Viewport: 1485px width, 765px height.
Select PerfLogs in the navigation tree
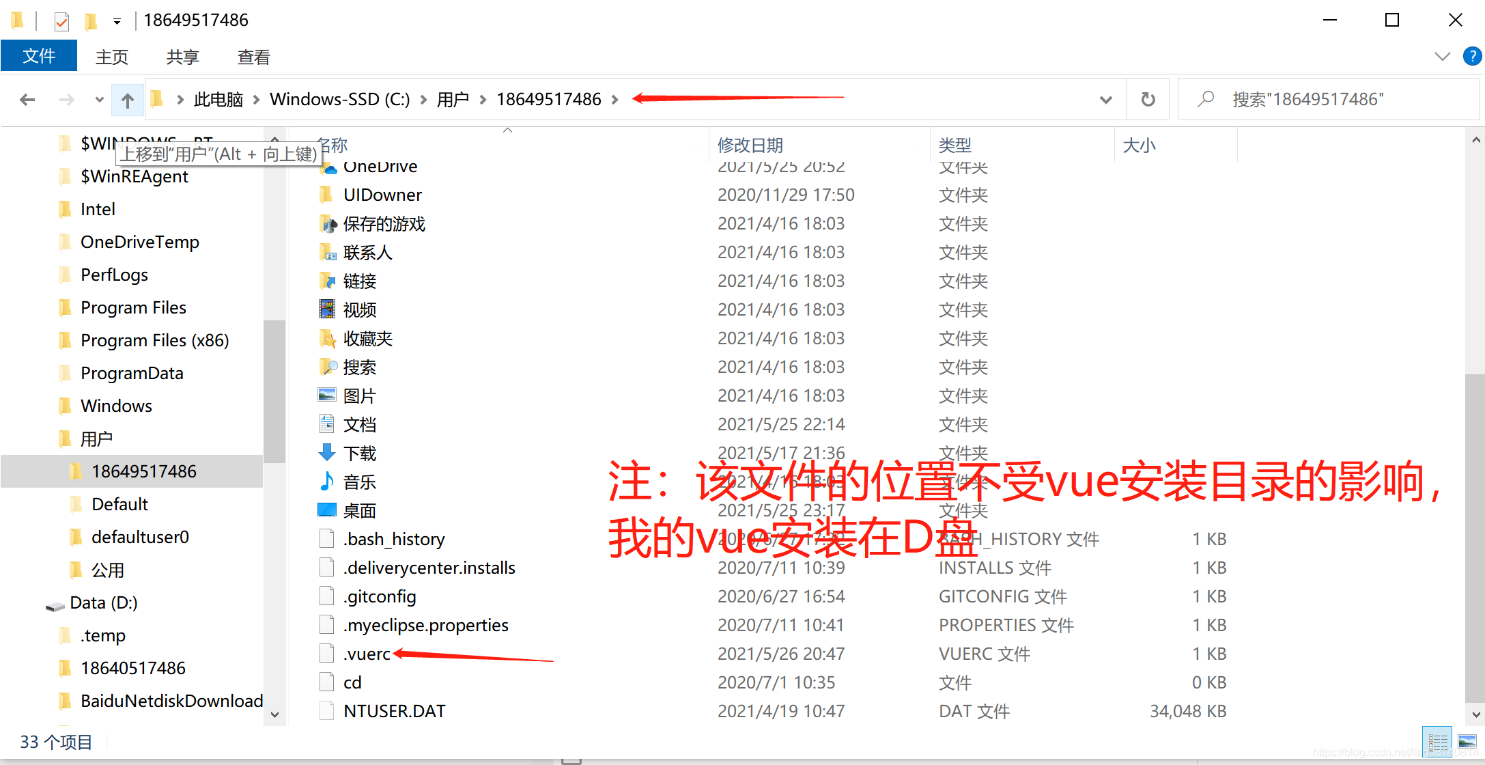coord(114,275)
